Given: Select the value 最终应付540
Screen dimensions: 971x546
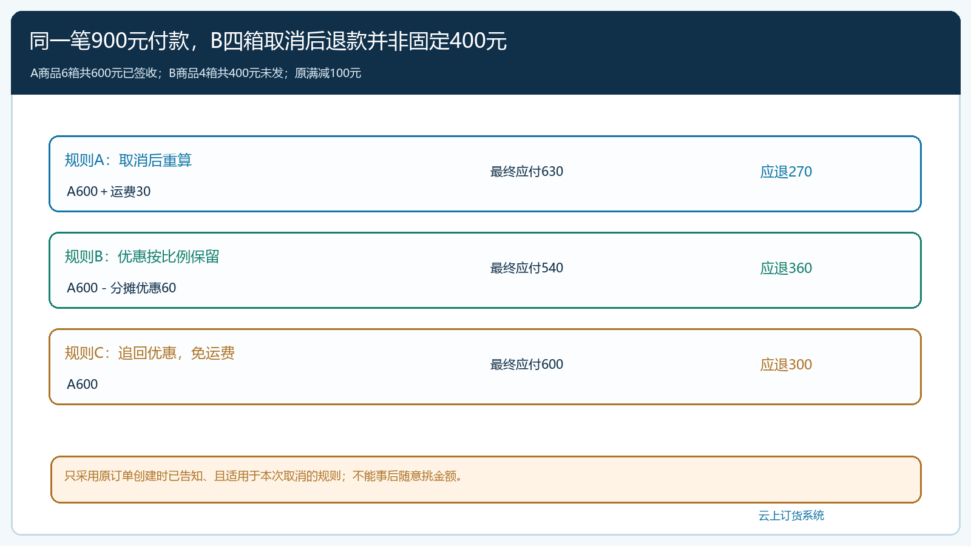Looking at the screenshot, I should [527, 268].
